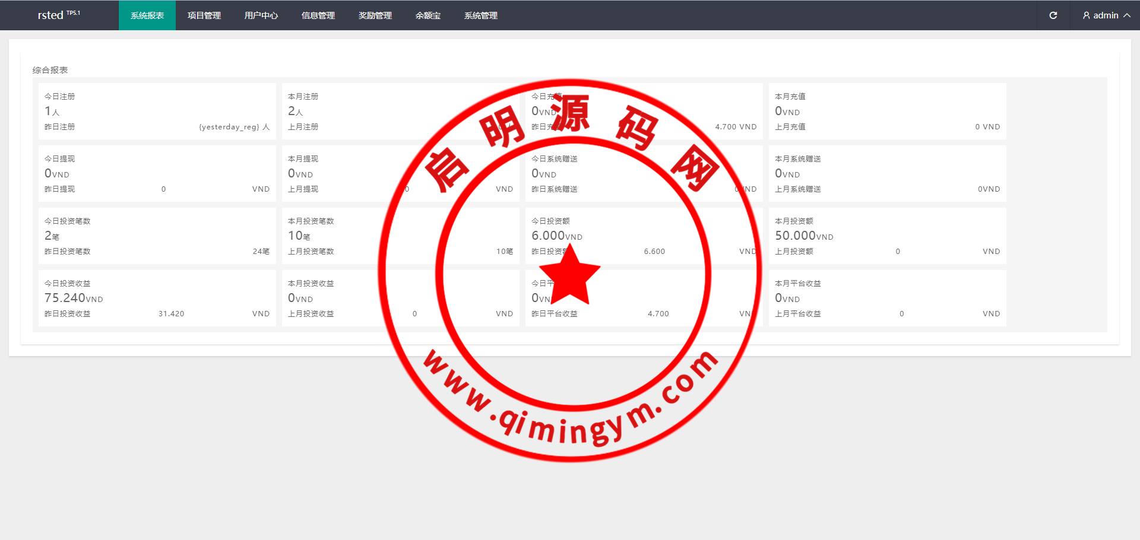Screen dimensions: 1140x540
Task: Click the user avatar icon beside admin
Action: [x=1086, y=15]
